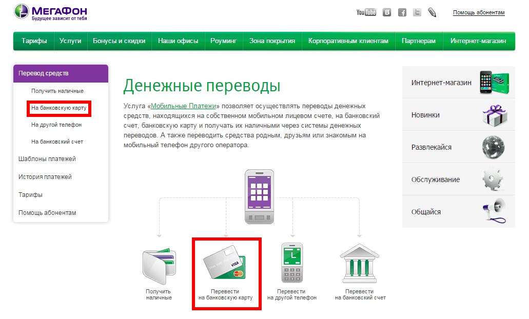Select Роуминг in the green navigation bar

[x=224, y=41]
